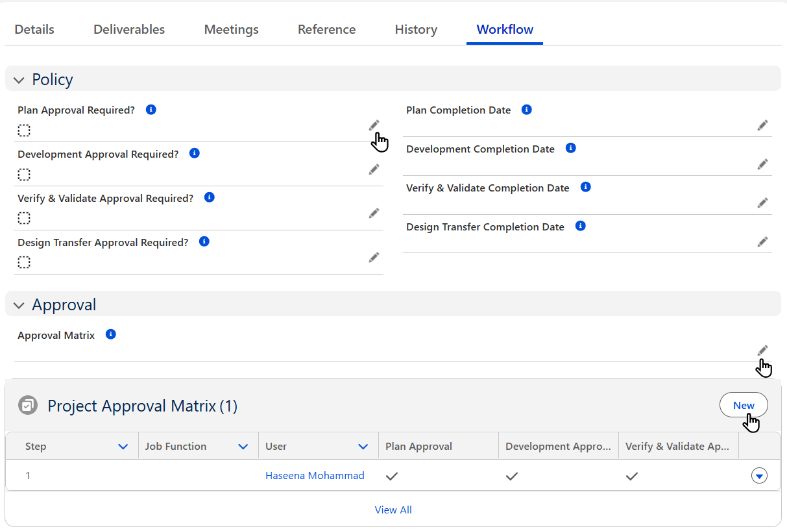This screenshot has height=529, width=787.
Task: Open Haseena Mohammad's user record
Action: tap(315, 475)
